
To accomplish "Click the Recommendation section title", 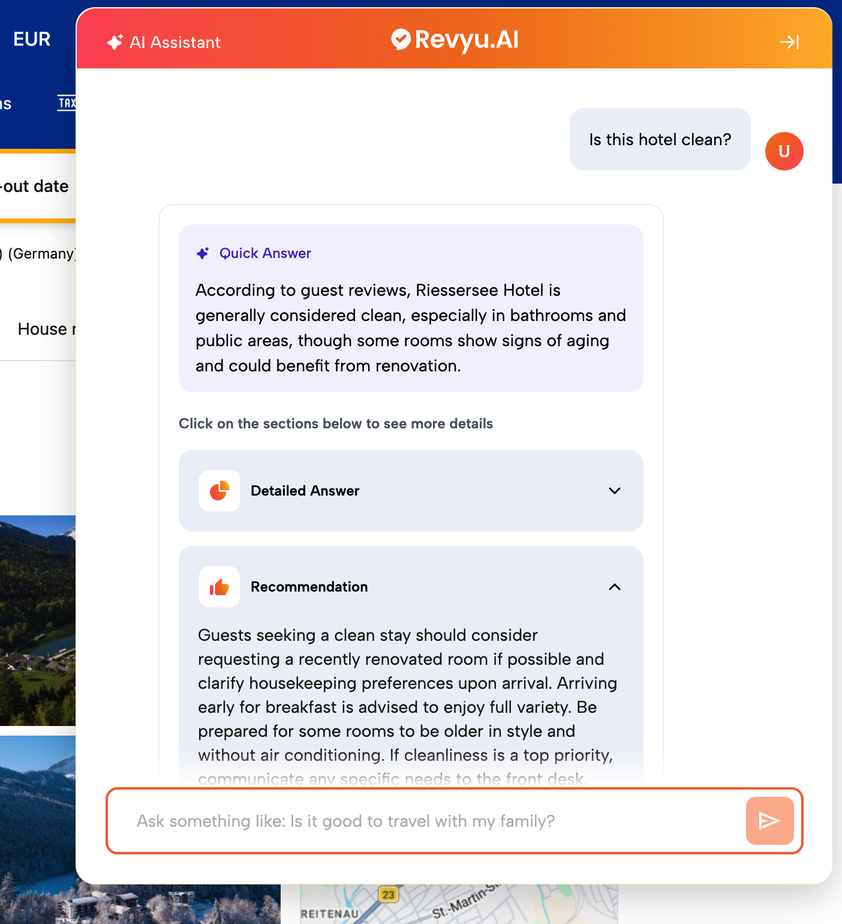I will (x=309, y=587).
